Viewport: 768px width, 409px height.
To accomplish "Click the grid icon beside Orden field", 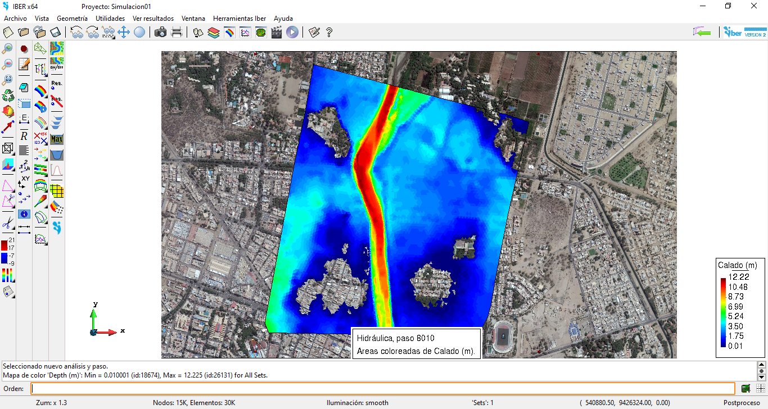I will [760, 388].
